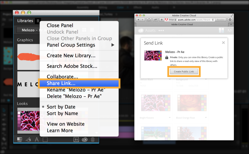
Task: Click the Add Color square icon
Action: [45, 139]
